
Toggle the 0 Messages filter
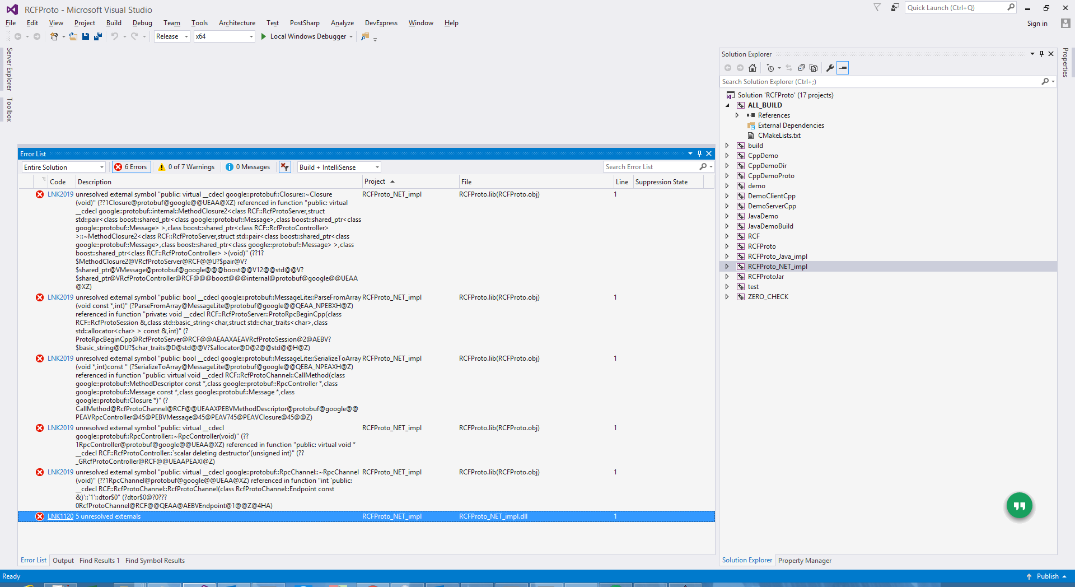click(248, 167)
